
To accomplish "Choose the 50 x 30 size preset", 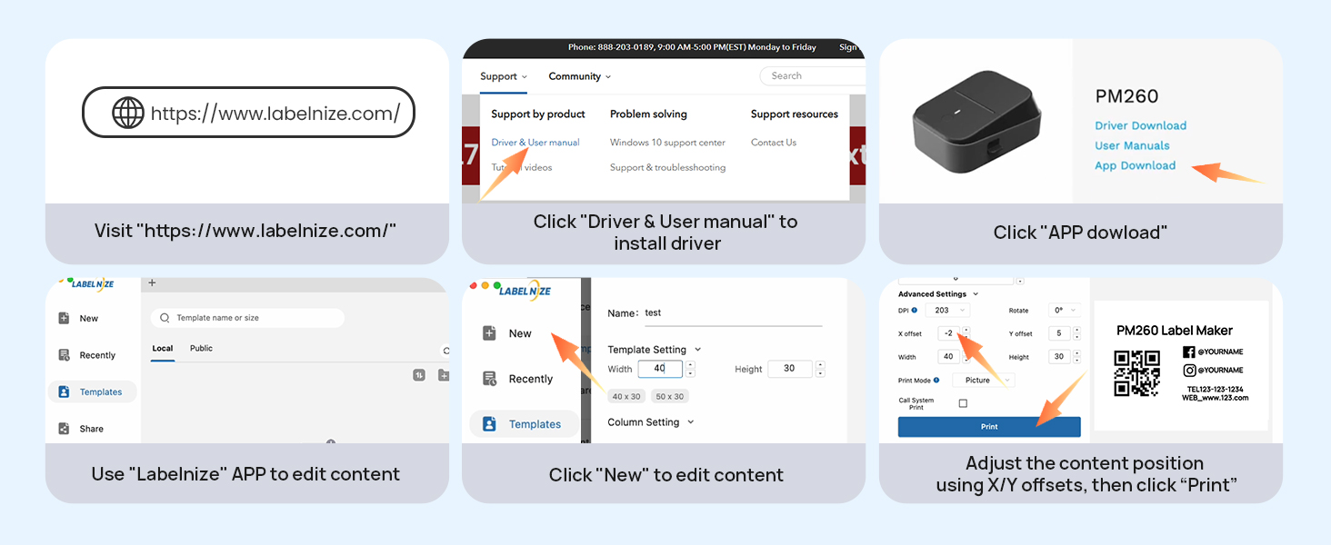I will pos(669,396).
